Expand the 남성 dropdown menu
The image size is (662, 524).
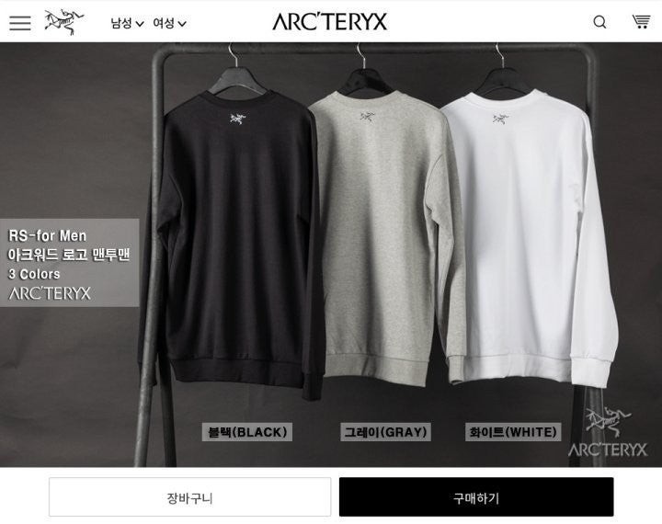(x=127, y=23)
